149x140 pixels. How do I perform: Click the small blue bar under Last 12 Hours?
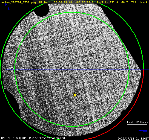coord(143,131)
